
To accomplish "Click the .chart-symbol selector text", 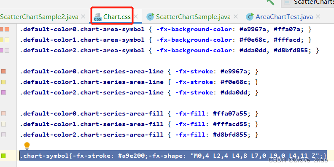I will click(44, 156).
